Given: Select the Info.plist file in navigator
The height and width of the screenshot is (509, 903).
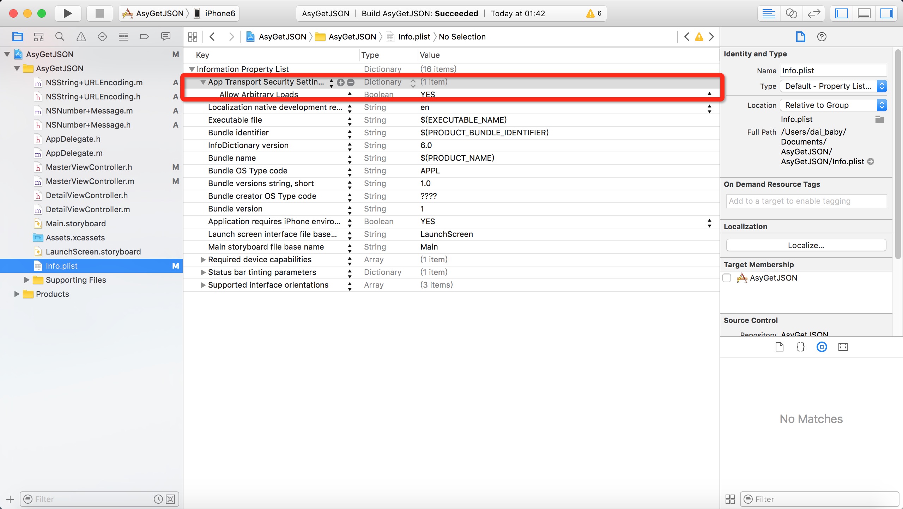Looking at the screenshot, I should (x=62, y=265).
